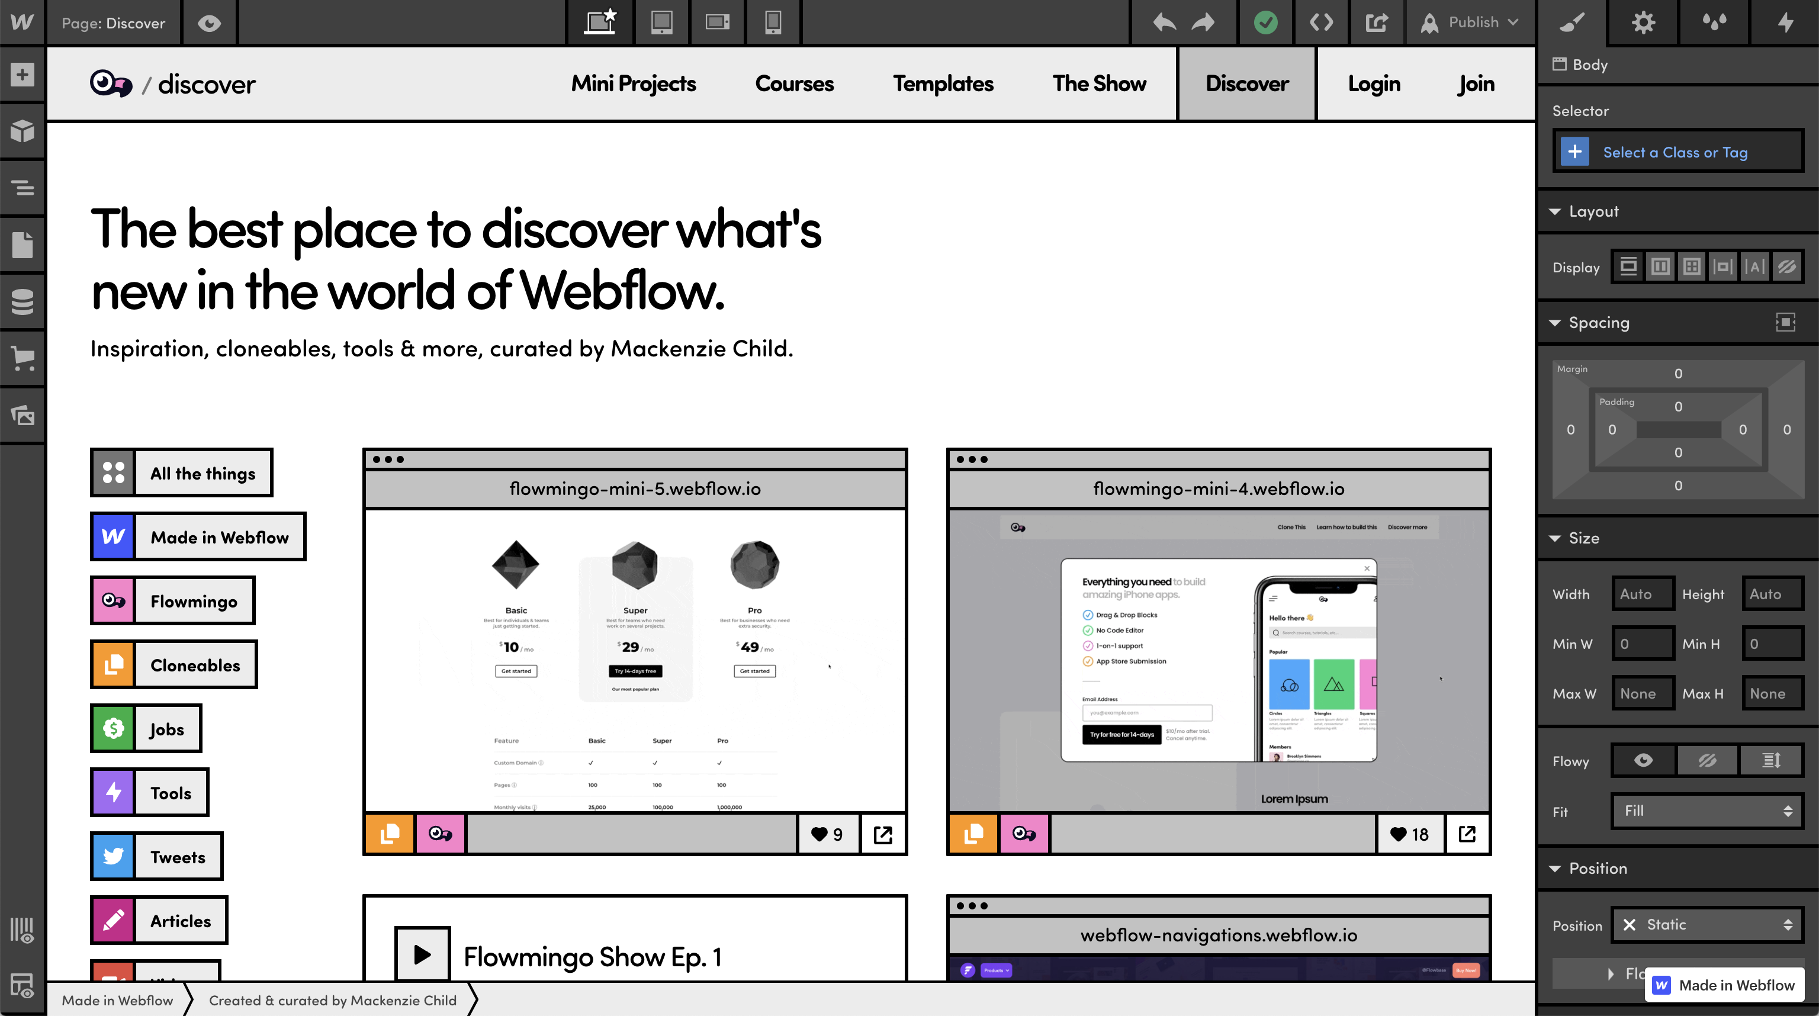Open the Position dropdown set to Static

pyautogui.click(x=1706, y=925)
